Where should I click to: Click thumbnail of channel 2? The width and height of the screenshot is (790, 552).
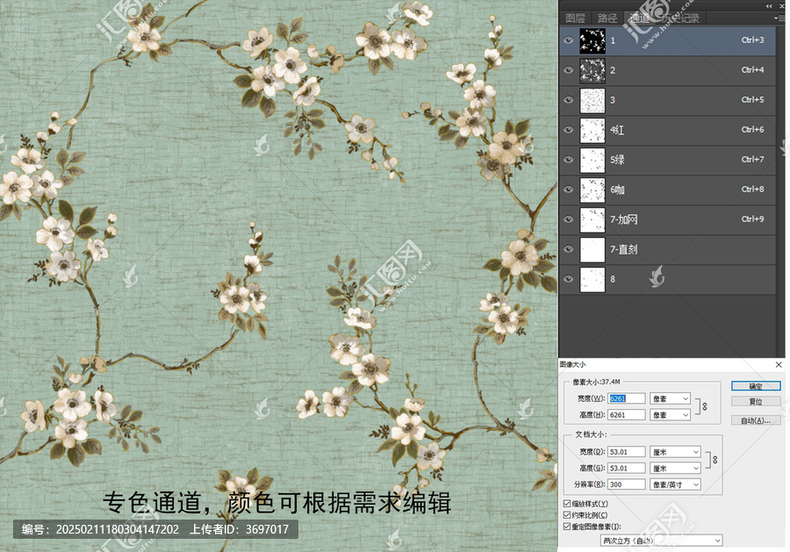click(592, 70)
